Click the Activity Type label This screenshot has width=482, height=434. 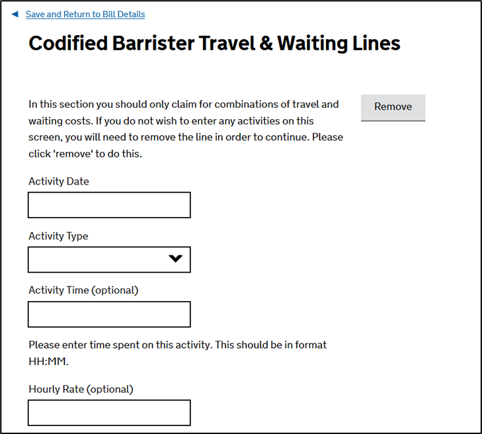[58, 236]
